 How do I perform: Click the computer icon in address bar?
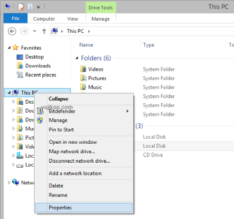click(55, 31)
